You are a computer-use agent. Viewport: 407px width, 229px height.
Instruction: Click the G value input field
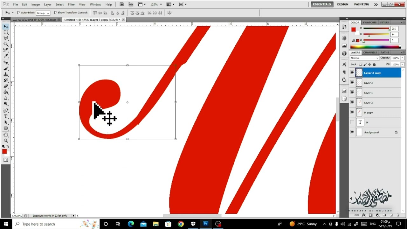[394, 34]
